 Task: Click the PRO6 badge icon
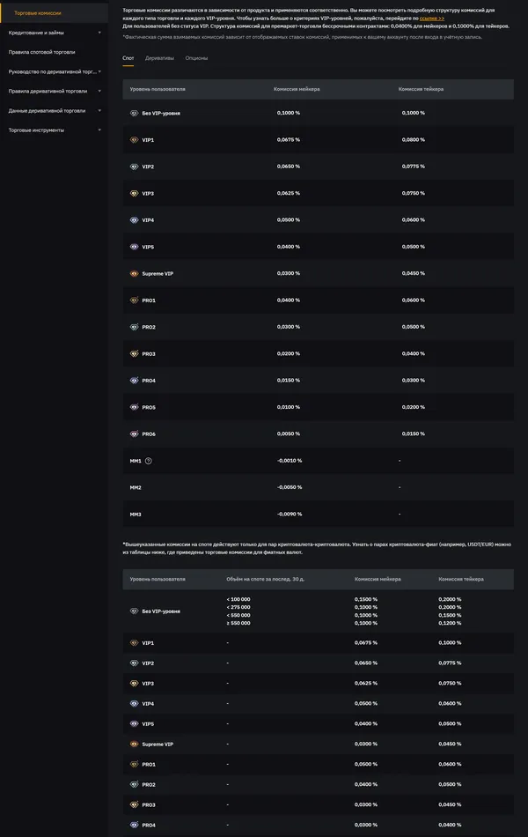134,434
